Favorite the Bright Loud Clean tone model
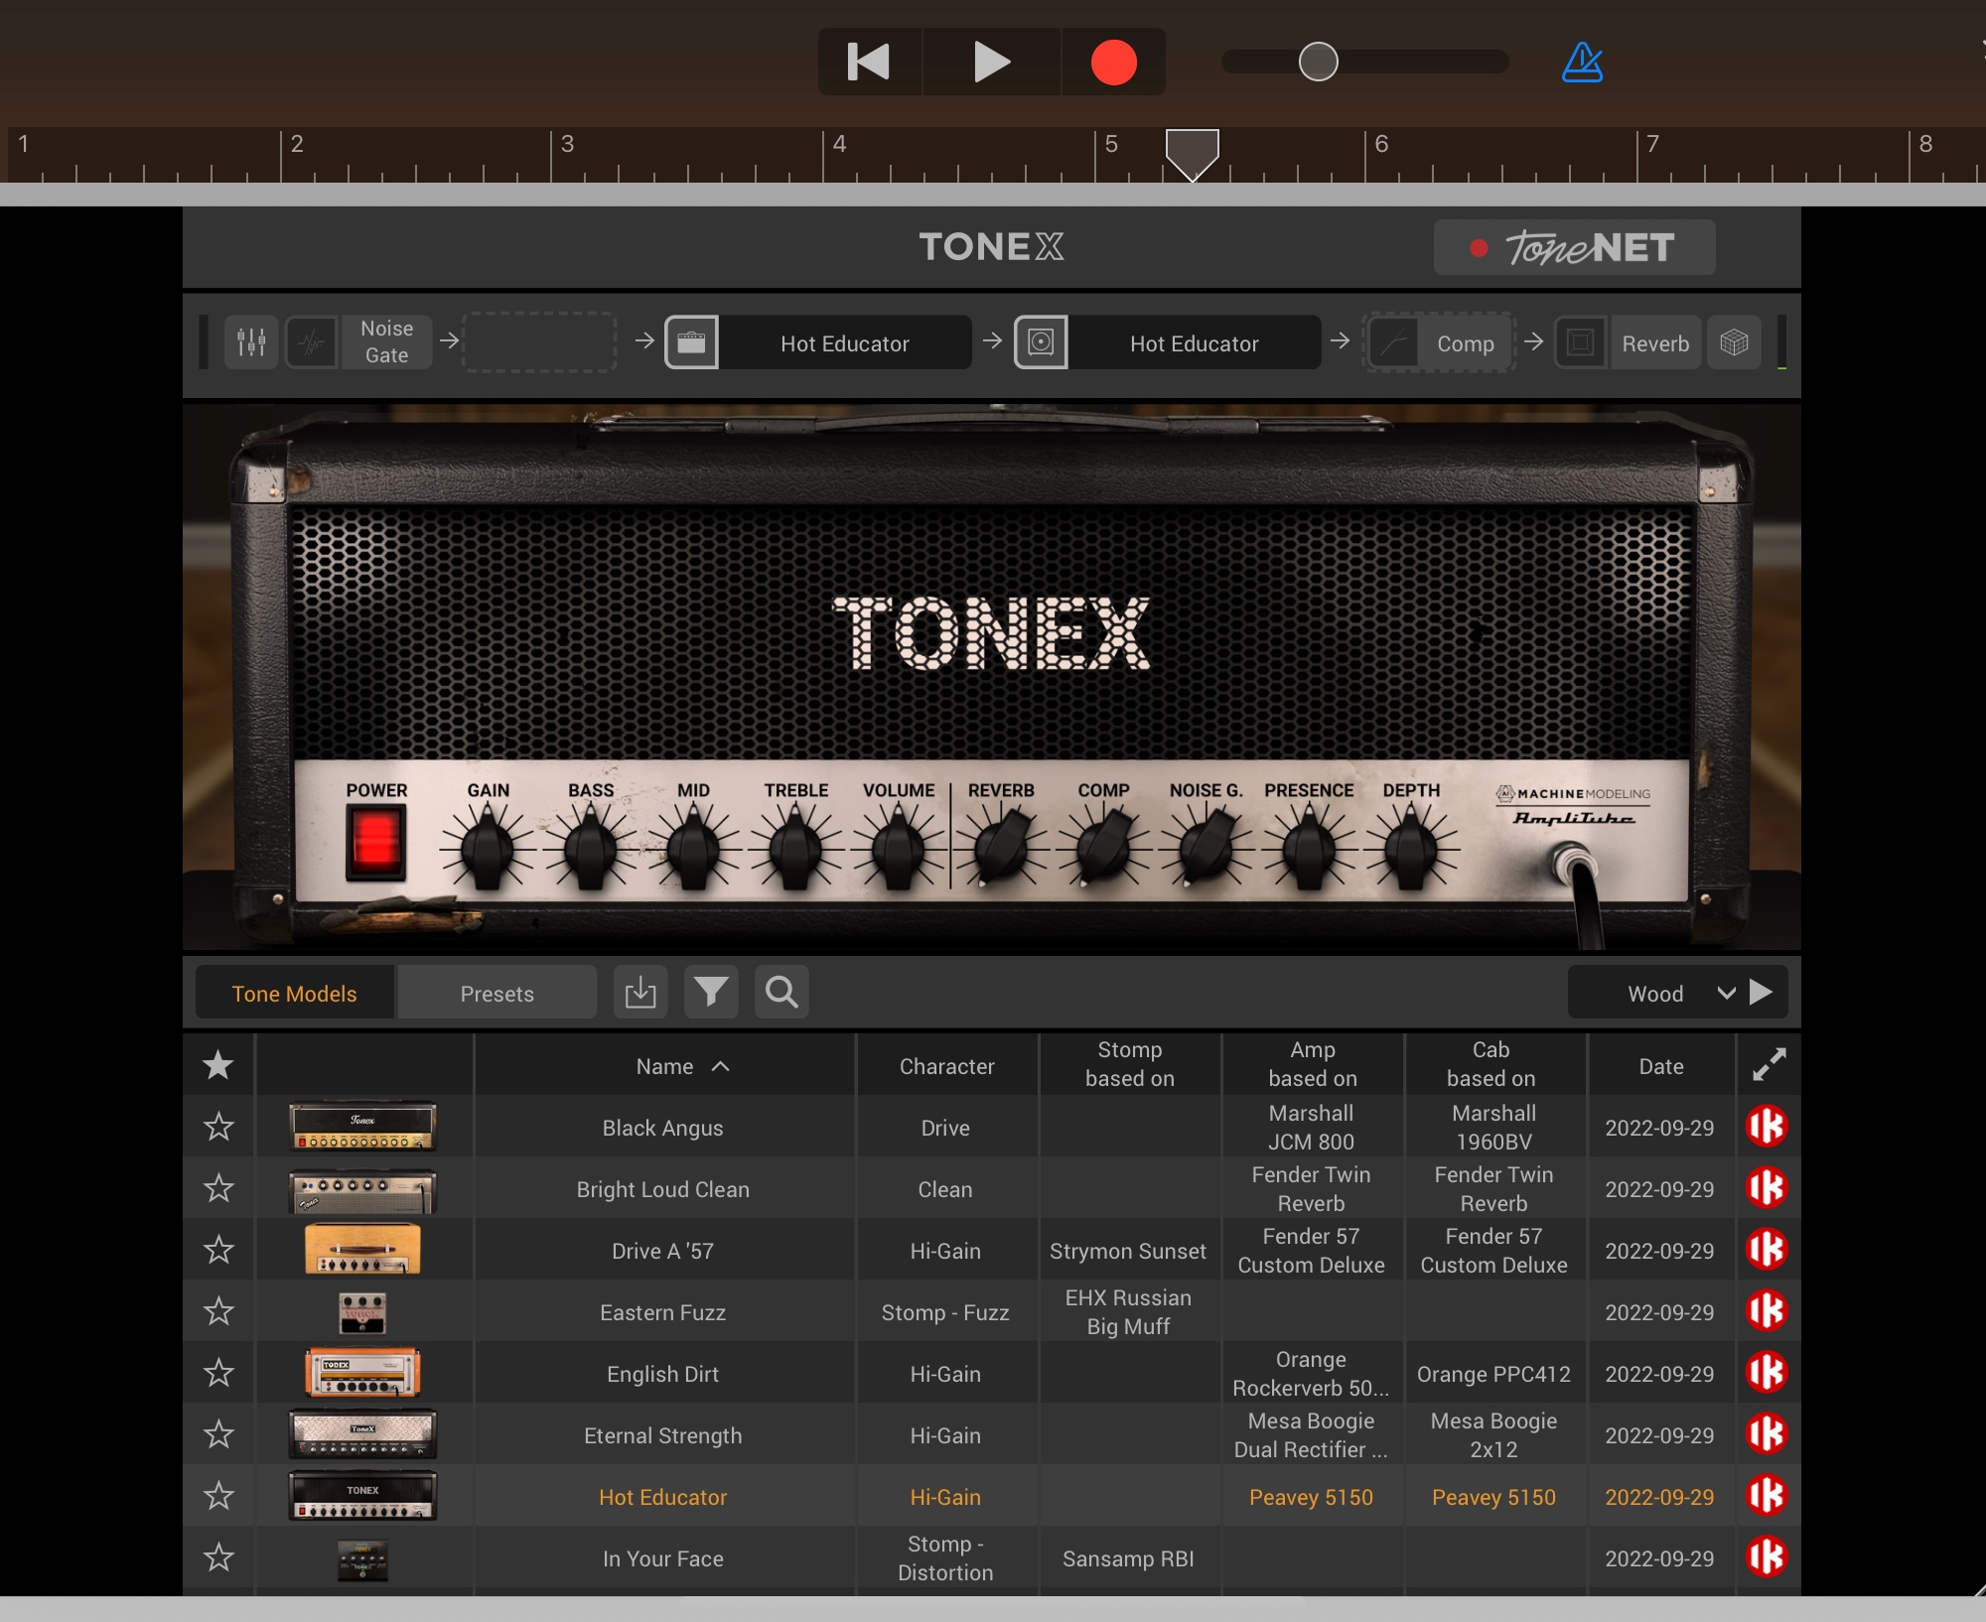The height and width of the screenshot is (1622, 1986). pyautogui.click(x=218, y=1188)
